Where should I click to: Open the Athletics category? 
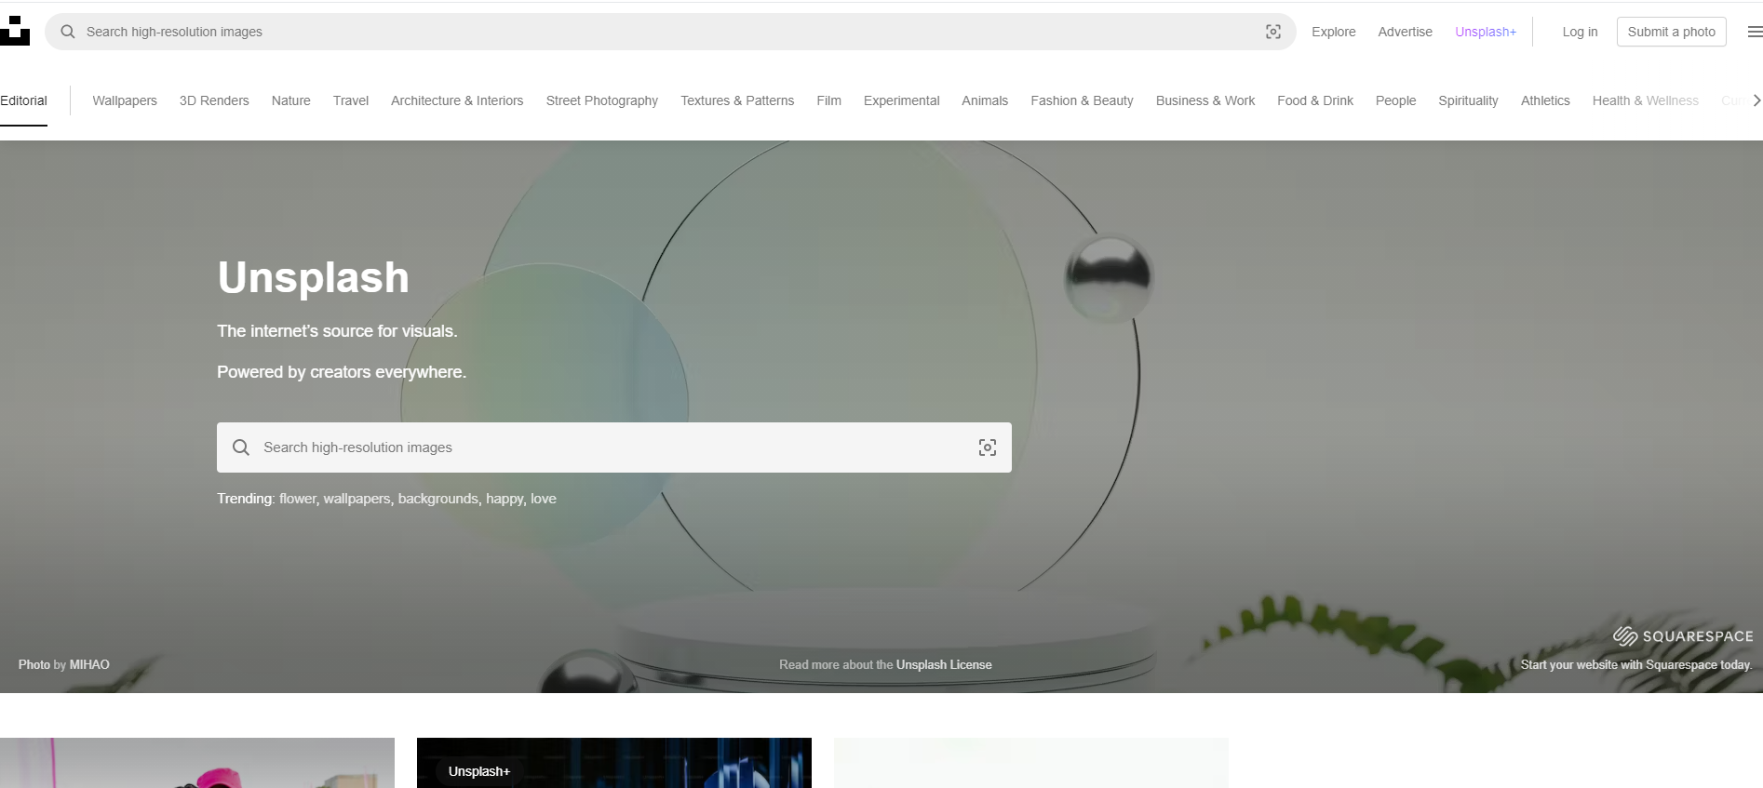(1545, 100)
